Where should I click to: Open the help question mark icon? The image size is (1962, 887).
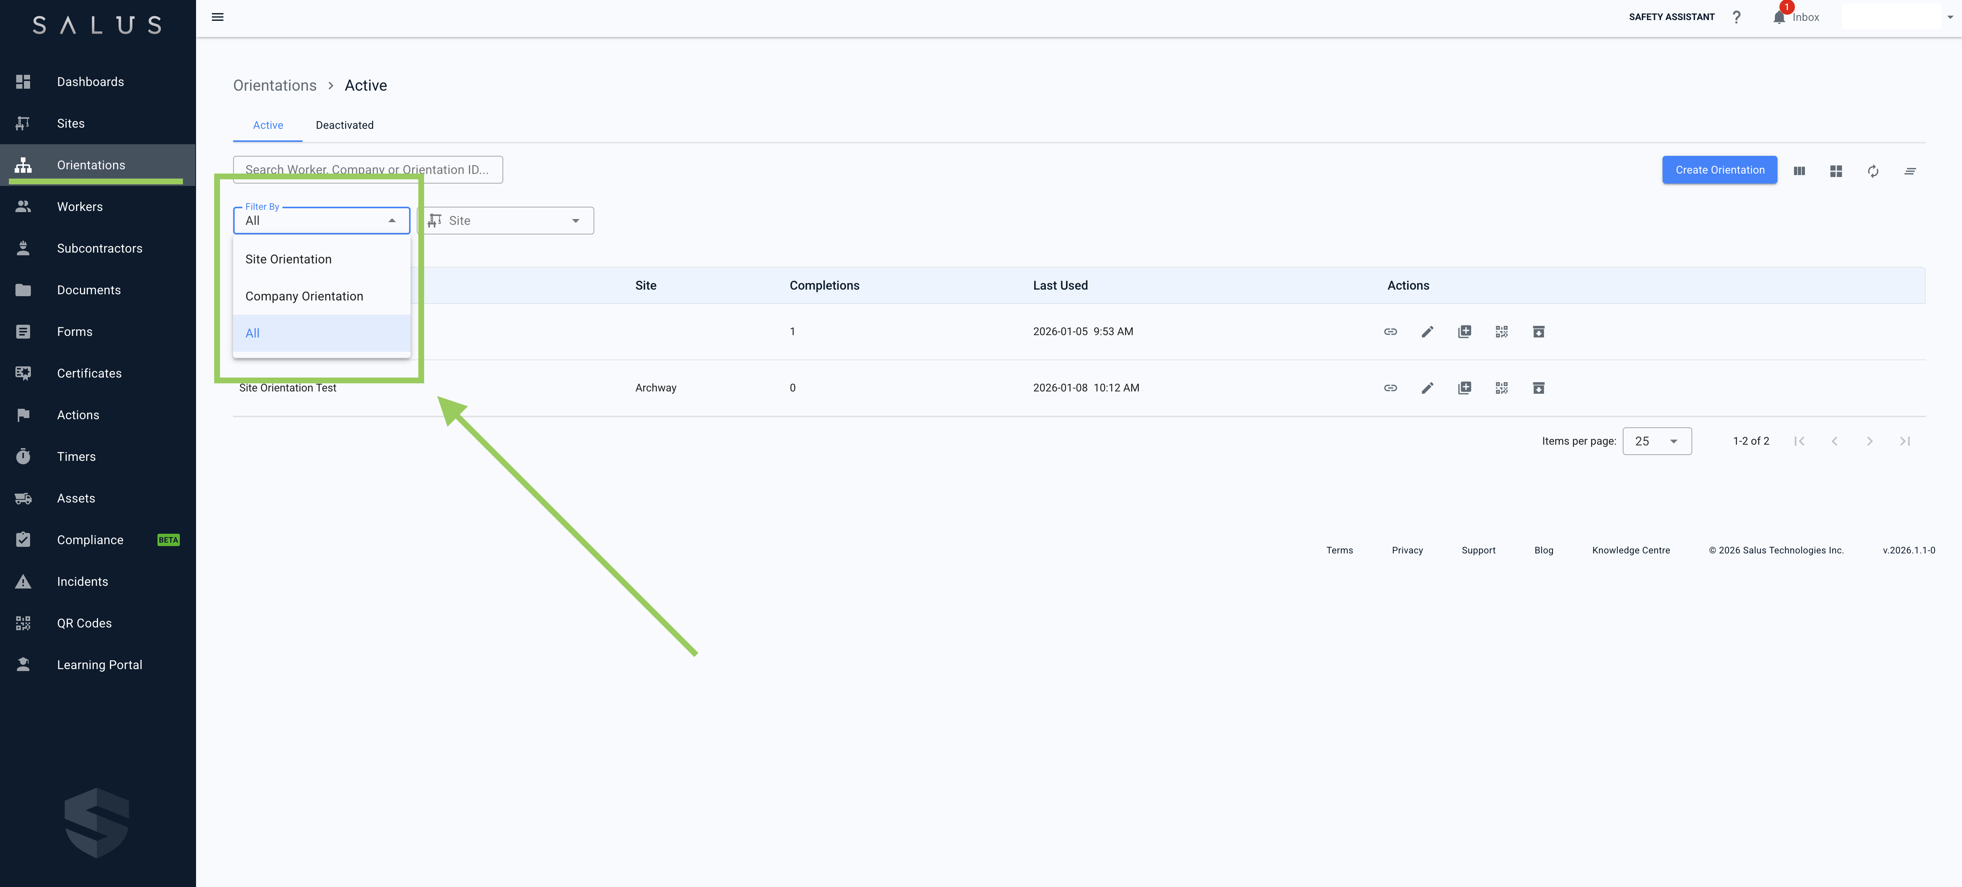click(1736, 17)
